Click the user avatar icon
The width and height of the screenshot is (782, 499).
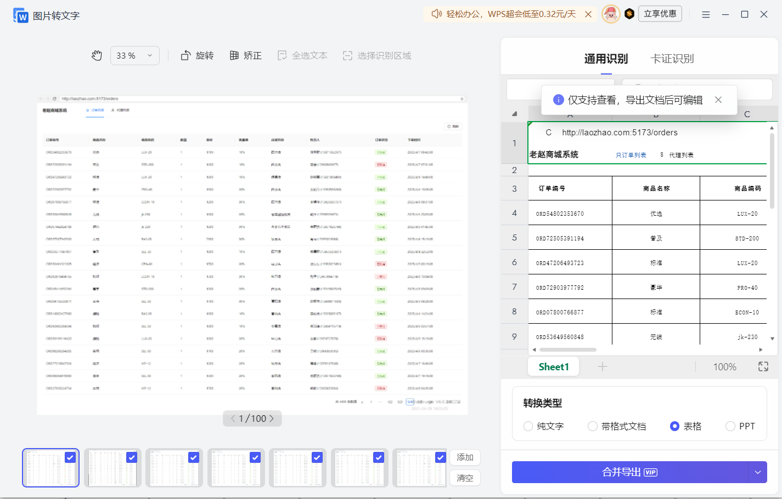point(610,14)
